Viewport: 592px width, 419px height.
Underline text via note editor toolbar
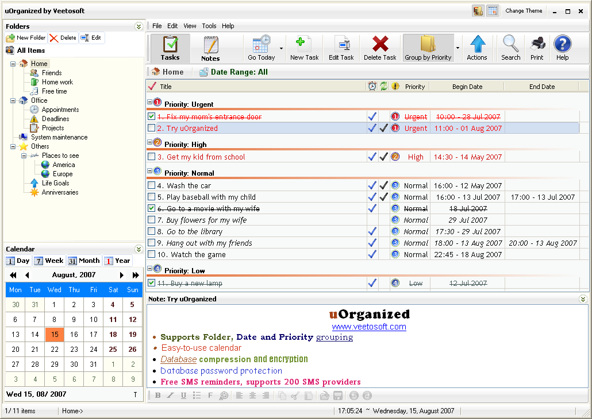tap(183, 395)
